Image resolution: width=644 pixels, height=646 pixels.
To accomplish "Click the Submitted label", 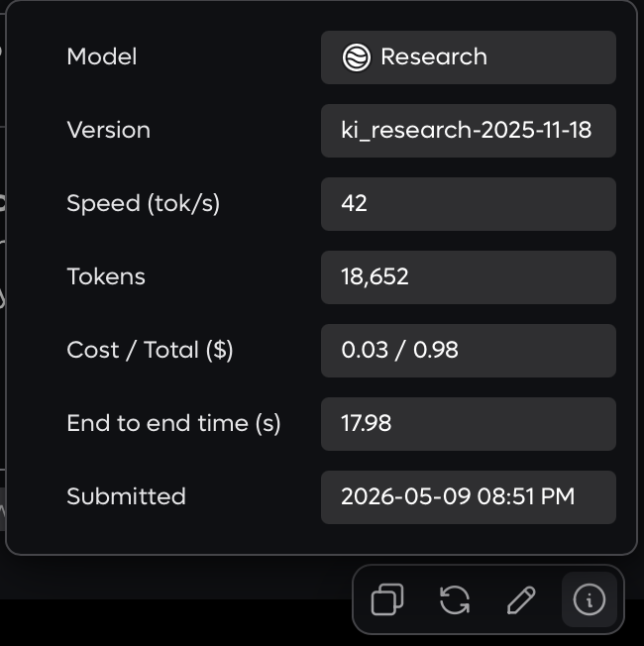I will 126,496.
